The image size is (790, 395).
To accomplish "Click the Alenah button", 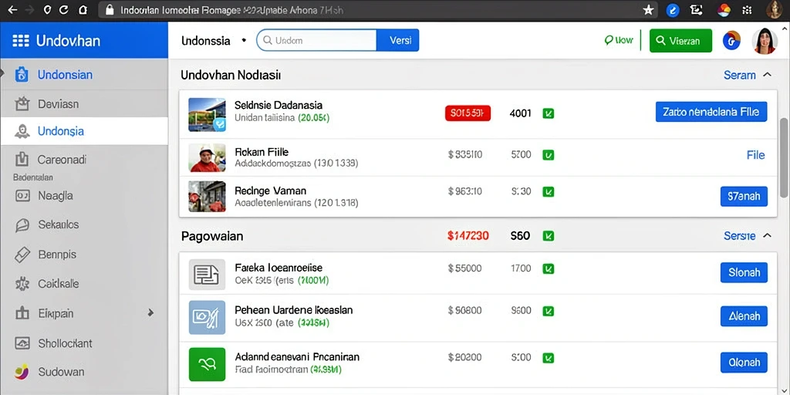I will (744, 316).
